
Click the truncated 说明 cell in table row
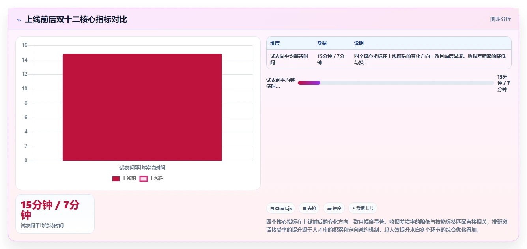coord(430,60)
